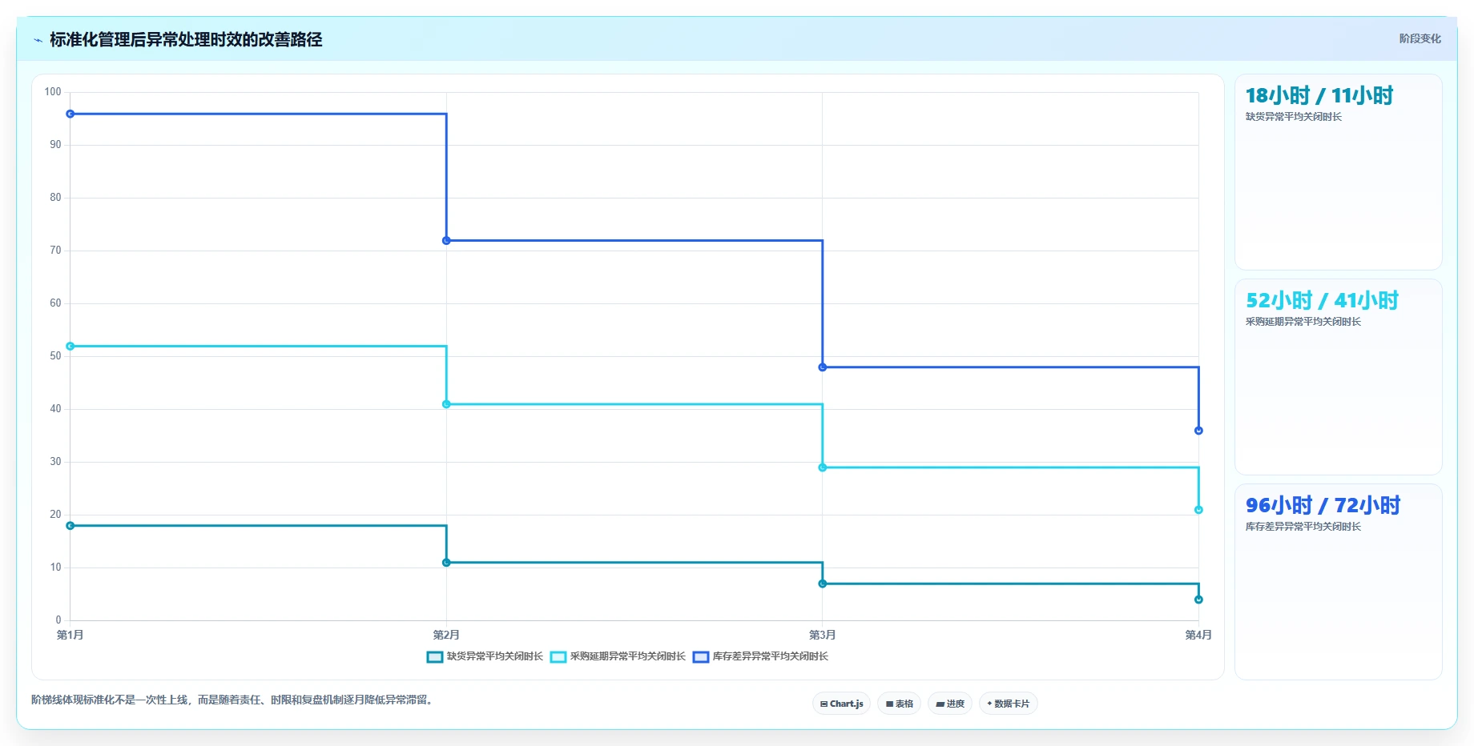Click the 第1月 data point at 96 hours
Viewport: 1474px width, 746px height.
click(70, 114)
